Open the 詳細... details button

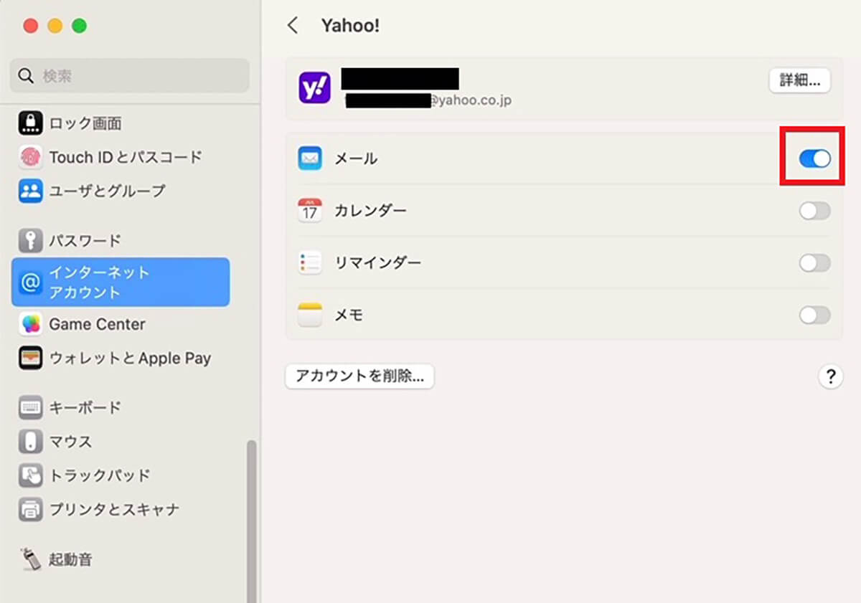pyautogui.click(x=800, y=80)
